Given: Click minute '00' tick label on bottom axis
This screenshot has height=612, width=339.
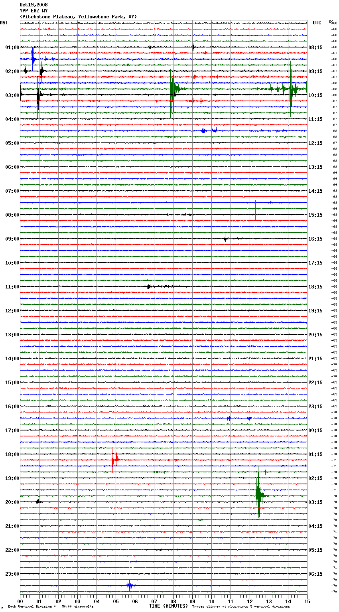Looking at the screenshot, I should point(20,601).
